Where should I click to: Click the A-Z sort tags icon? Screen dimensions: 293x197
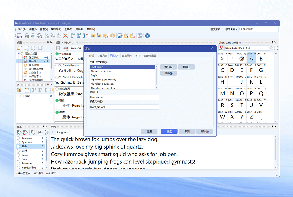46,132
